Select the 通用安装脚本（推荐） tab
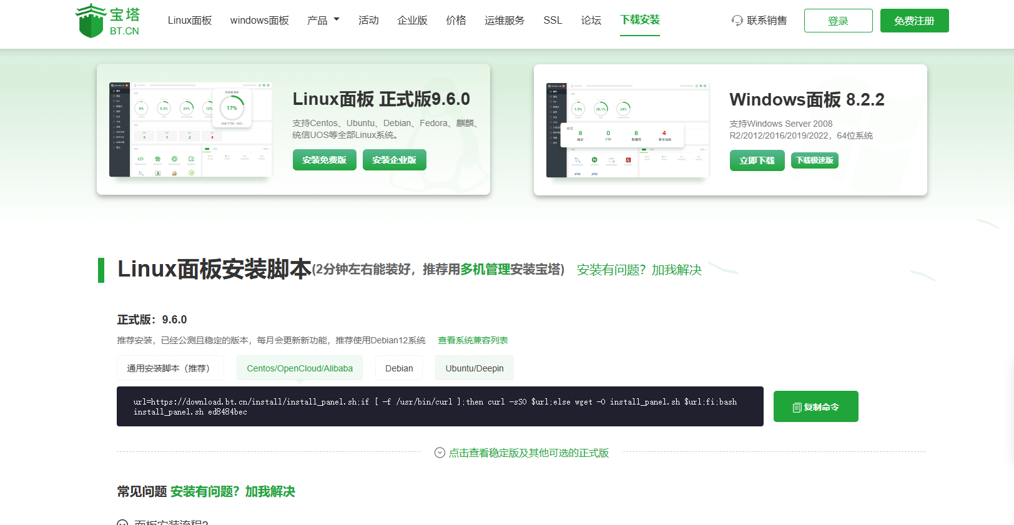The image size is (1014, 525). (x=170, y=368)
